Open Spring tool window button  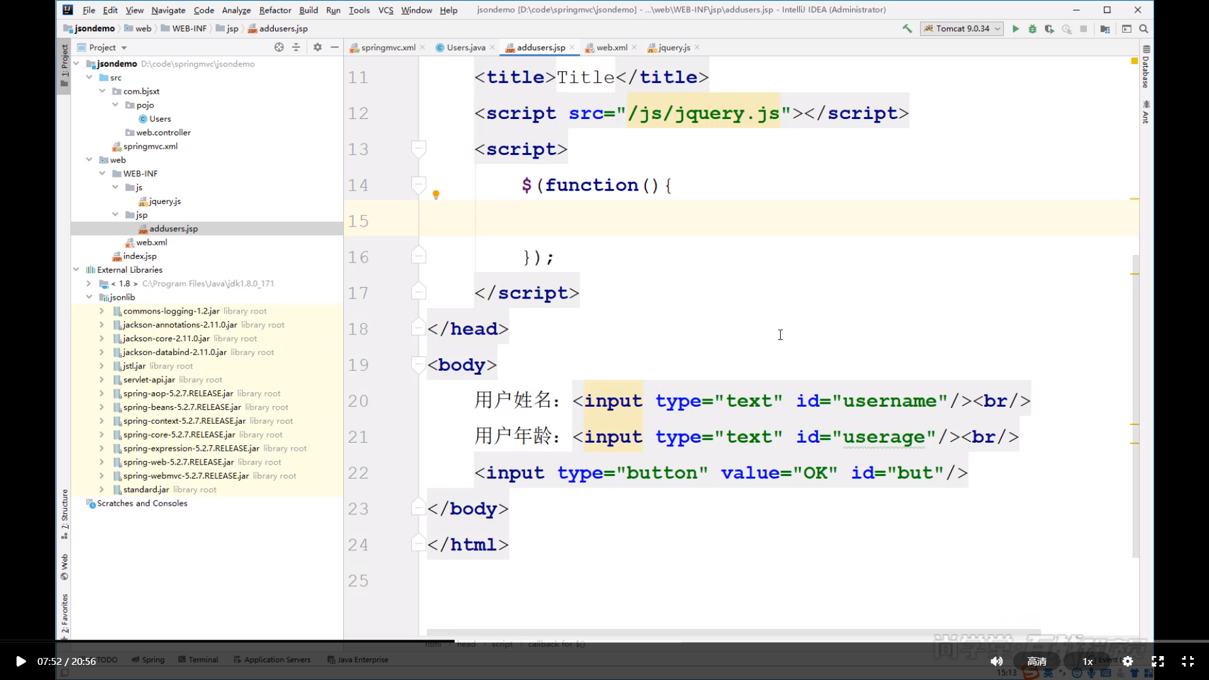[x=149, y=660]
